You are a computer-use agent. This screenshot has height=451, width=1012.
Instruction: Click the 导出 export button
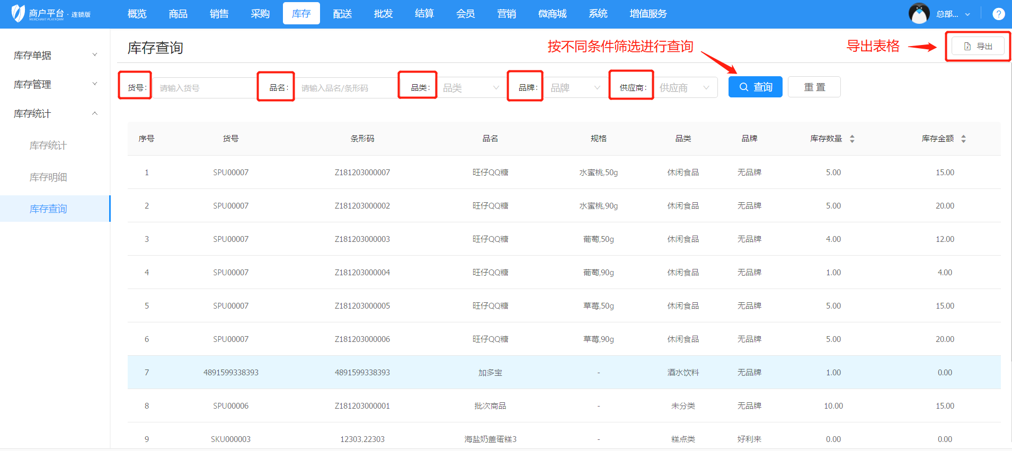[978, 47]
